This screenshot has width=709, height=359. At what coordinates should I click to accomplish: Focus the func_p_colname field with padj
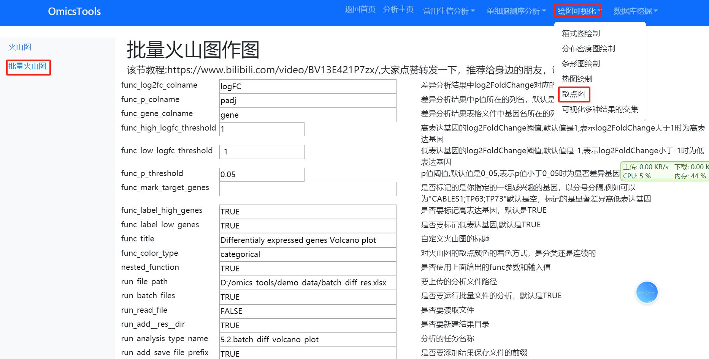coord(308,101)
